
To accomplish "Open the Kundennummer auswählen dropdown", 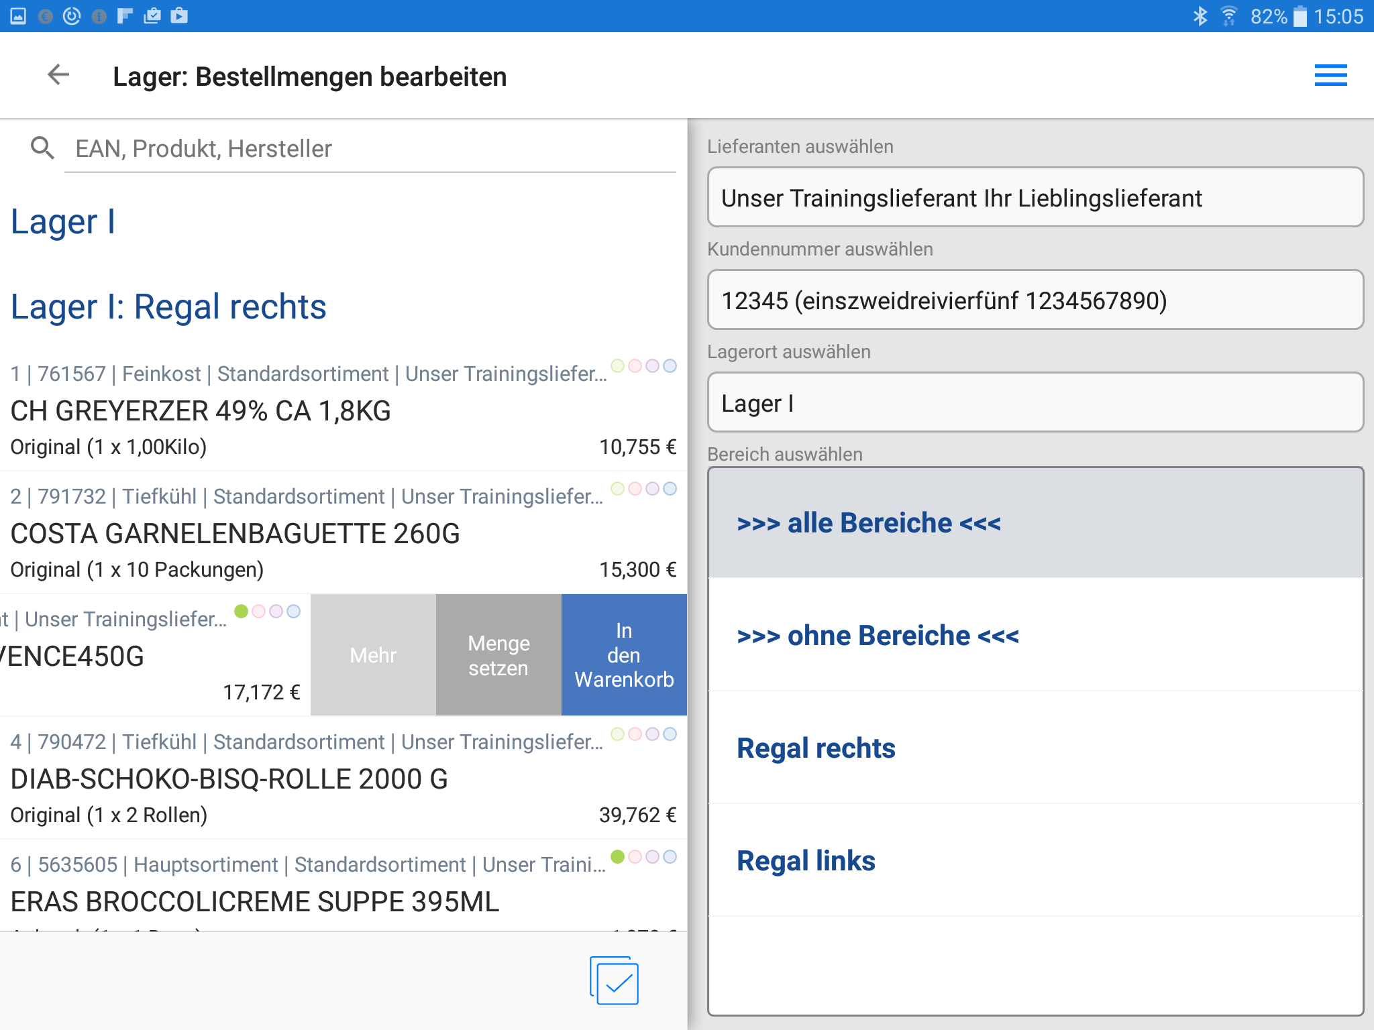I will 1035,300.
